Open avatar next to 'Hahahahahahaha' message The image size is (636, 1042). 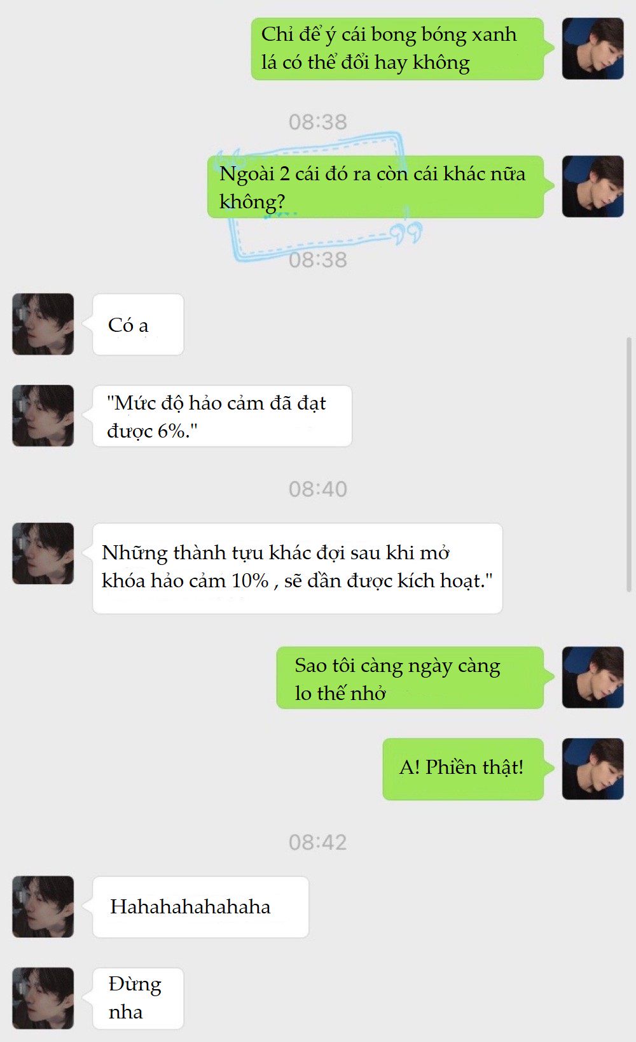pos(43,907)
